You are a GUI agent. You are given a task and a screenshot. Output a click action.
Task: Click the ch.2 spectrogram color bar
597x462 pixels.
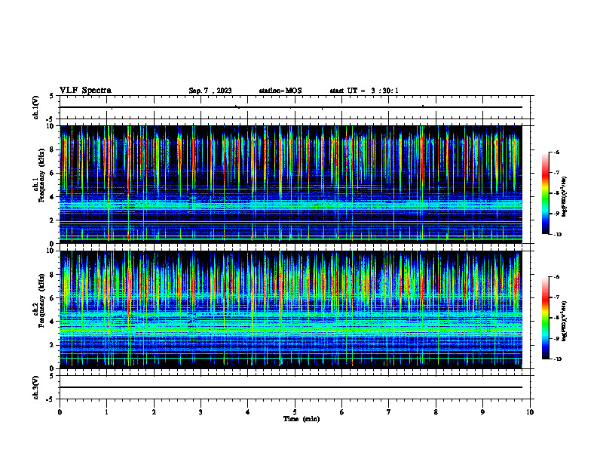545,318
